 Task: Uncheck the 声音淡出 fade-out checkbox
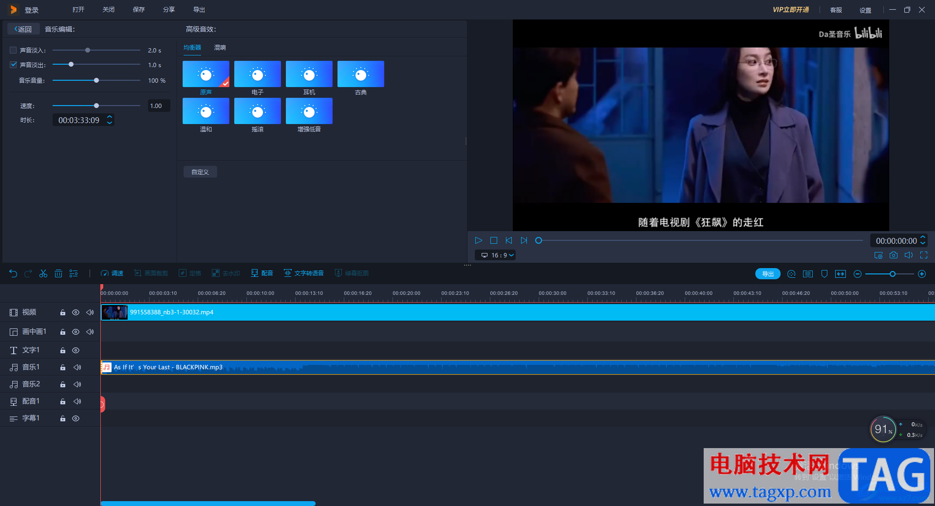pyautogui.click(x=13, y=65)
